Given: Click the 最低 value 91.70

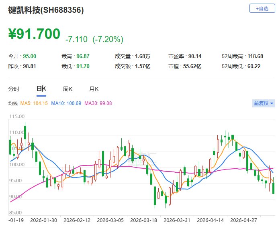Looking at the screenshot, I should coord(83,66).
